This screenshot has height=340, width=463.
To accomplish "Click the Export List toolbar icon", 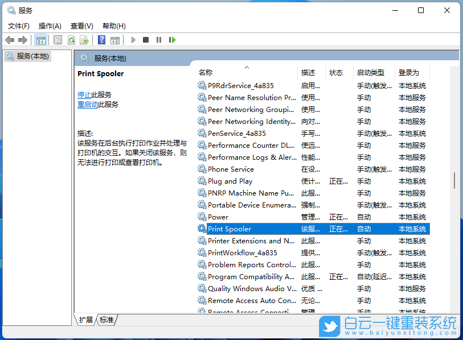I will [84, 40].
